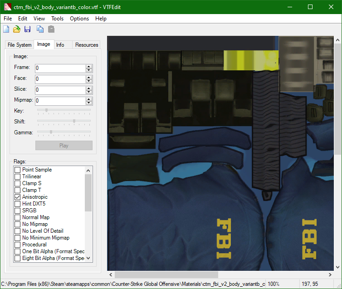Click the Paste clipboard icon
This screenshot has height=289, width=342.
coord(51,29)
